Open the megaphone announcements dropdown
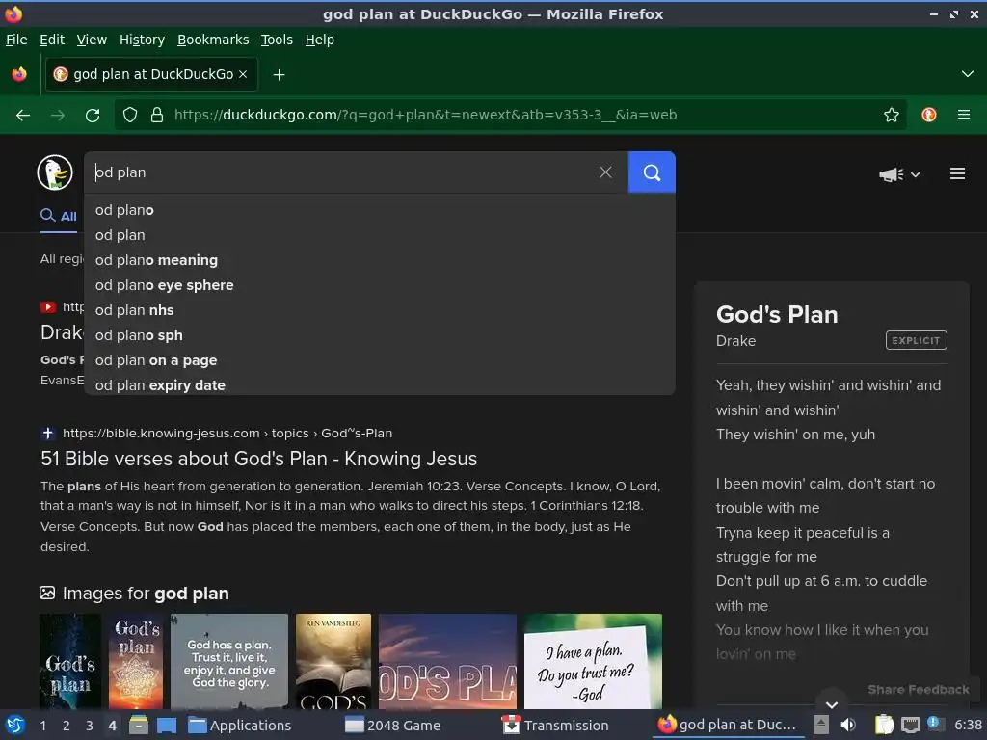This screenshot has height=740, width=987. click(x=899, y=174)
